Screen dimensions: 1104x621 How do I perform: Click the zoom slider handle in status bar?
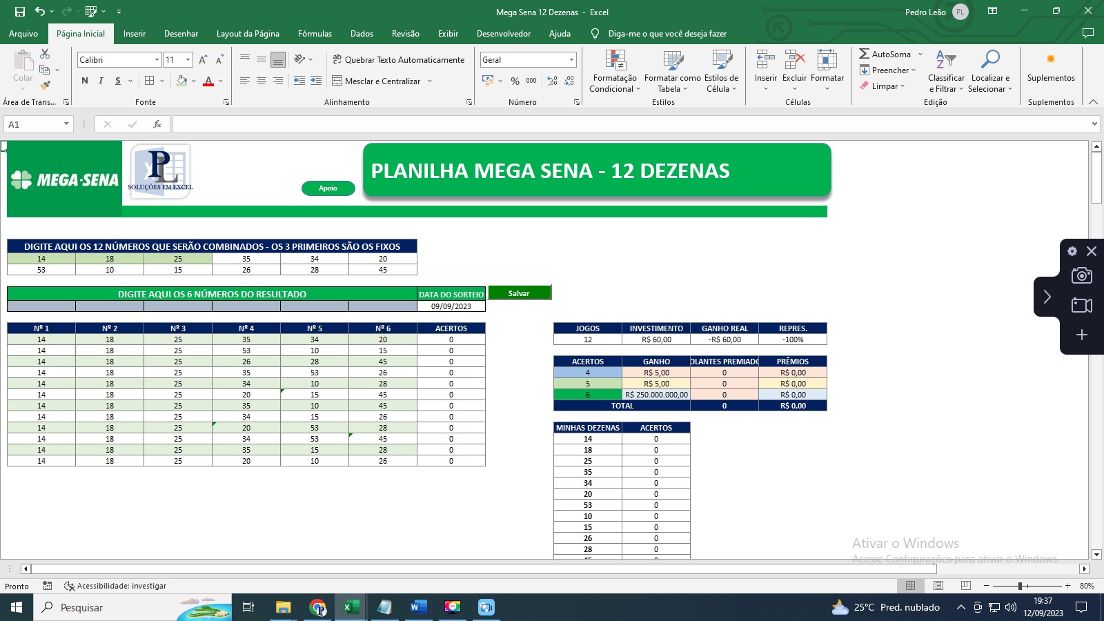(x=1020, y=586)
